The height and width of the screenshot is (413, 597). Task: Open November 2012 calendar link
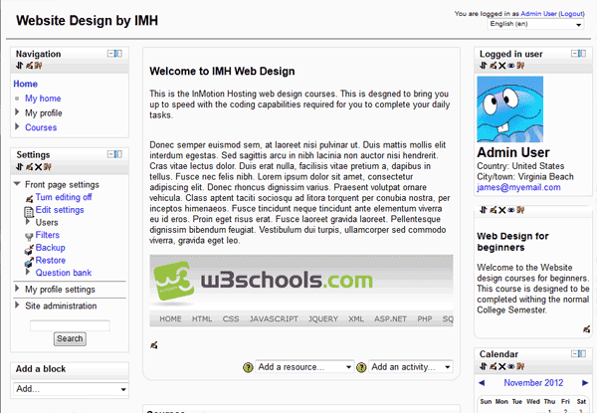pyautogui.click(x=533, y=383)
